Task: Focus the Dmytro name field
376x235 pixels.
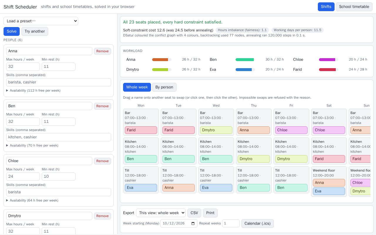Action: [x=49, y=216]
